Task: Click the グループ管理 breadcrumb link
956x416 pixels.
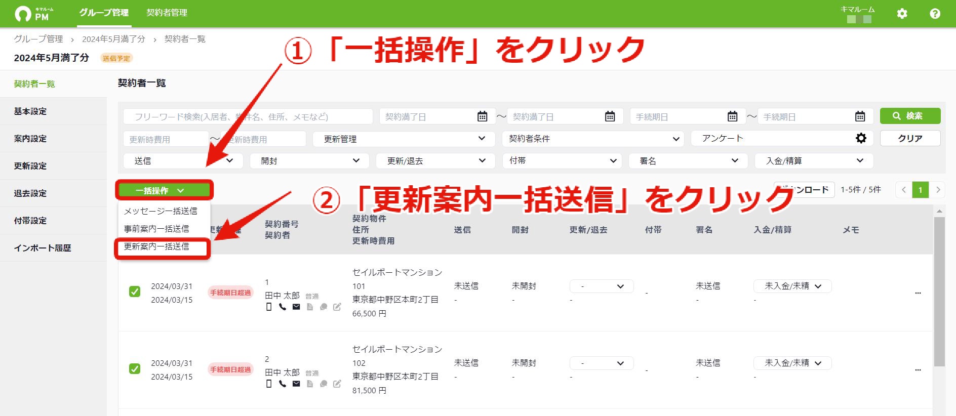Action: 38,39
